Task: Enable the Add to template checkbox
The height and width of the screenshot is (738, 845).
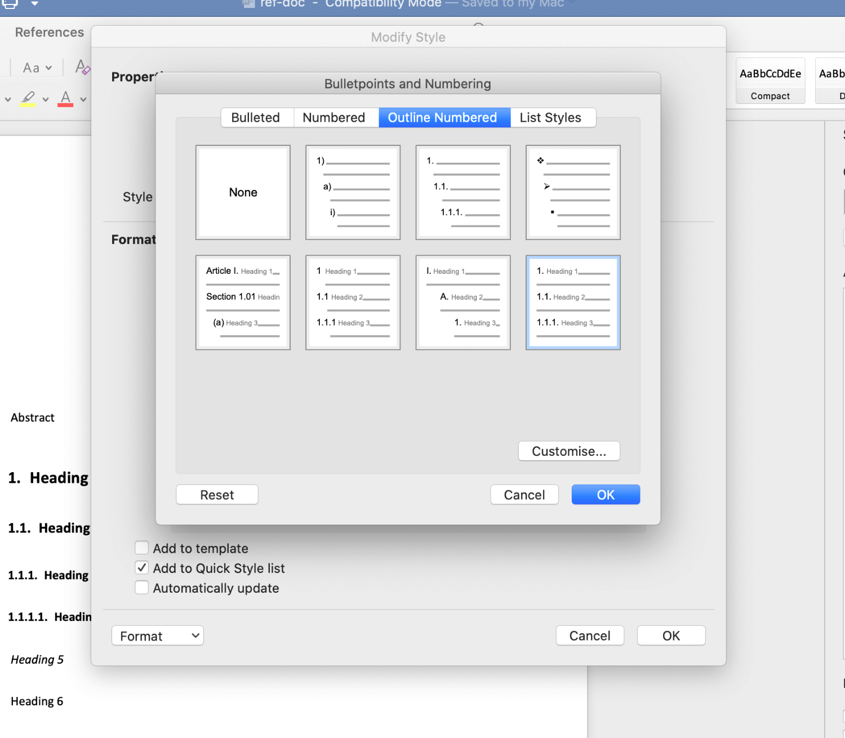Action: [x=142, y=548]
